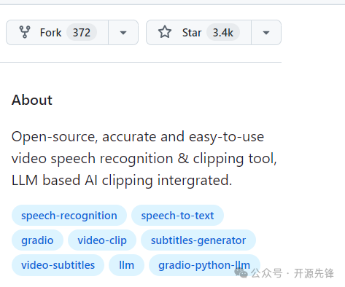Open the speech-to-text topic tag
The width and height of the screenshot is (345, 287).
click(x=177, y=216)
